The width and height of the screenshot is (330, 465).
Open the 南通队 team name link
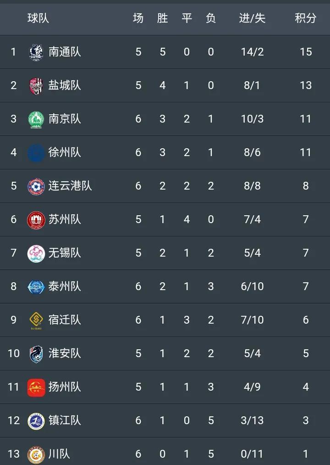click(x=65, y=51)
